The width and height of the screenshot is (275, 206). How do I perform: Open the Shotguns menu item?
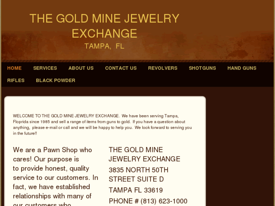pos(202,68)
